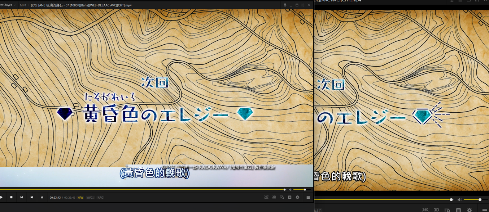Stop playback with the square Stop button
Viewport: 489px width, 212px height.
(11, 197)
